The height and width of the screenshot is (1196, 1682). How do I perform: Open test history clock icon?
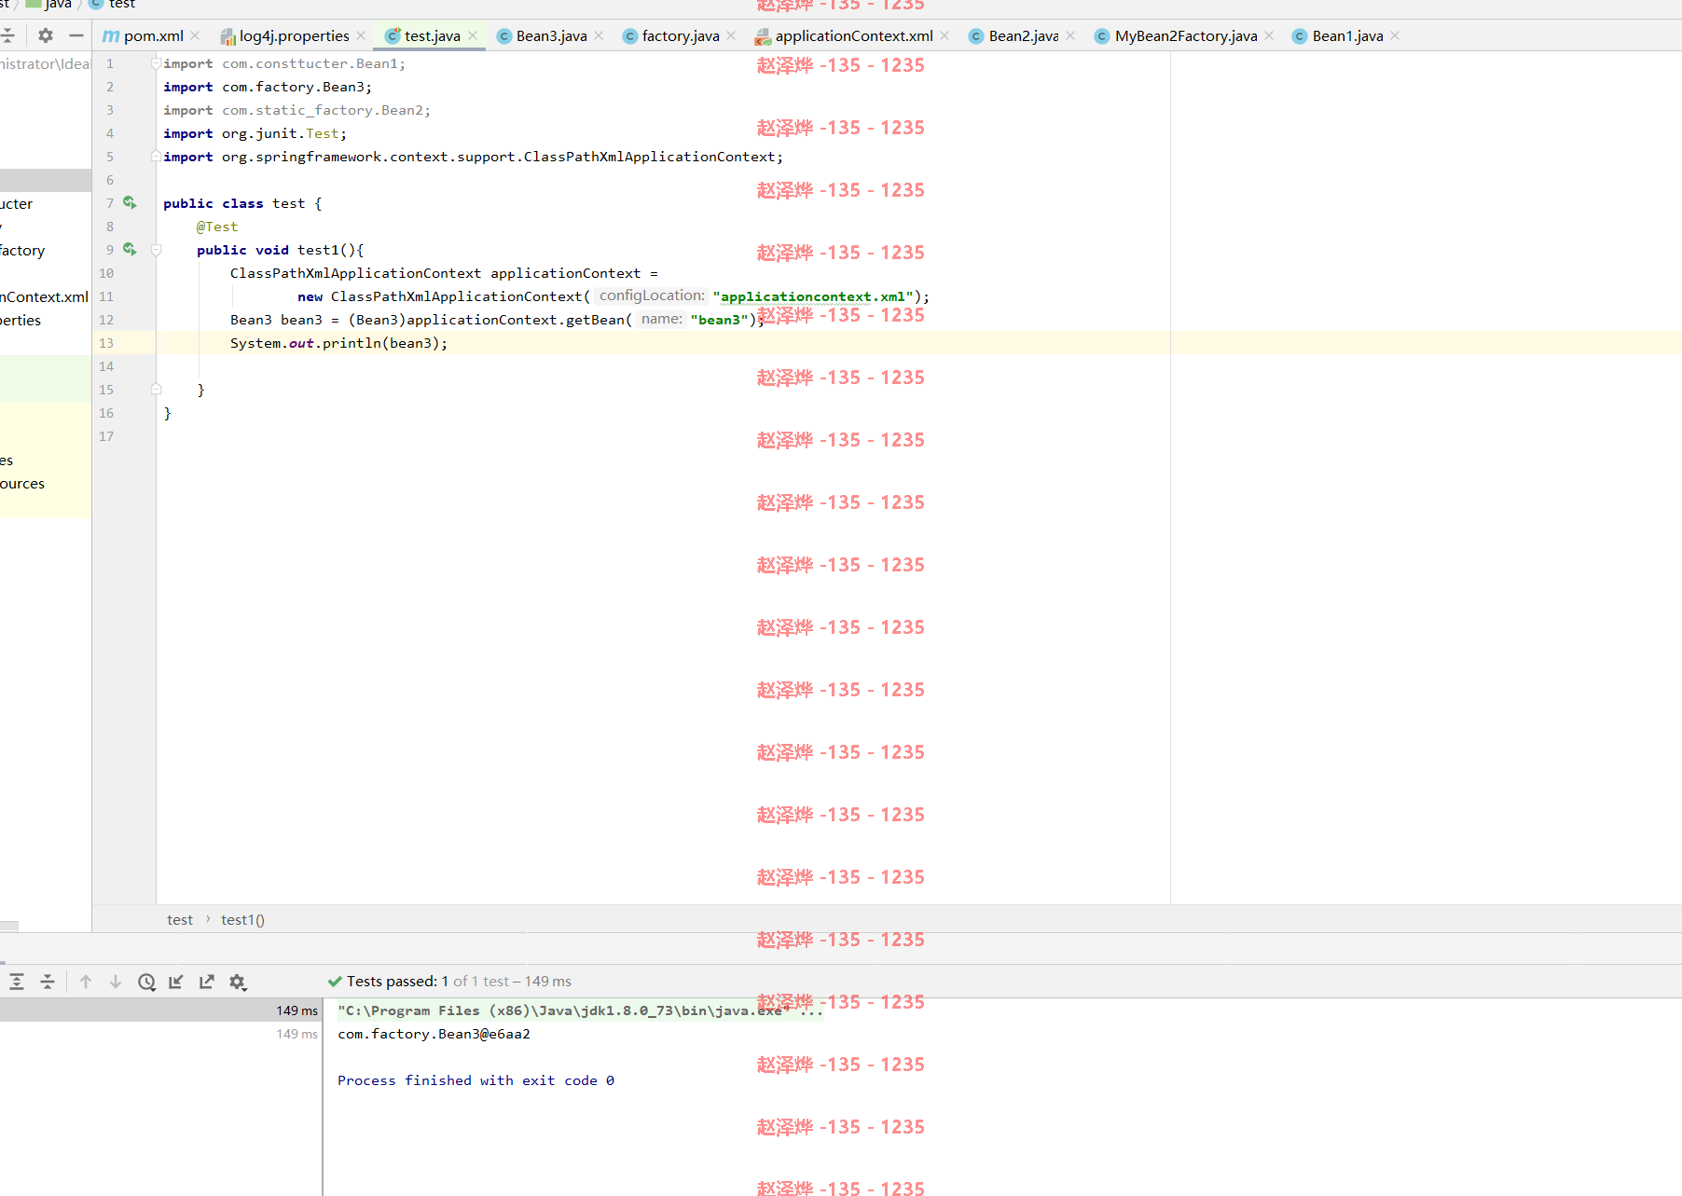[146, 982]
